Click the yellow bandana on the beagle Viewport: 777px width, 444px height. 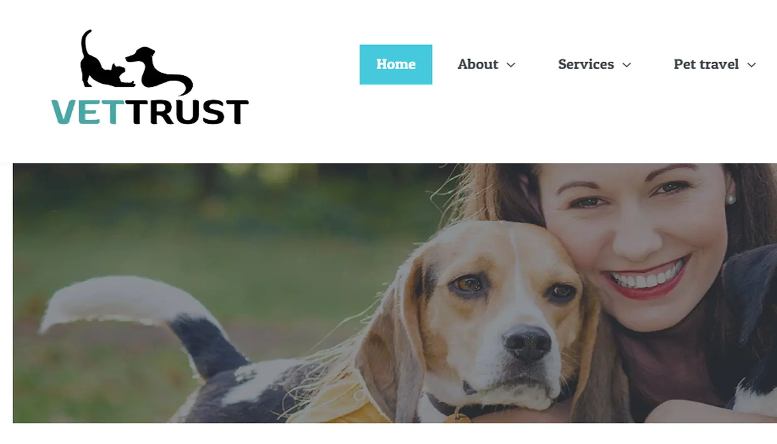pyautogui.click(x=343, y=403)
